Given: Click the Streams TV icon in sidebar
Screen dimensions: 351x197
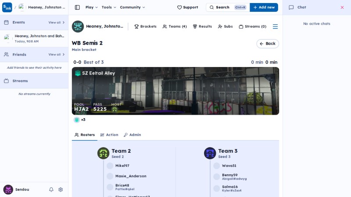Looking at the screenshot, I should coord(6,81).
